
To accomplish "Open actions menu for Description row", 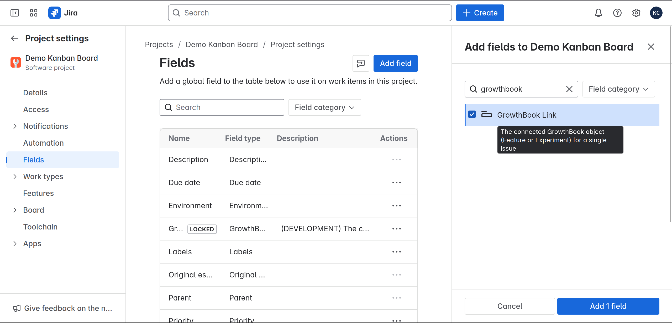I will click(397, 160).
